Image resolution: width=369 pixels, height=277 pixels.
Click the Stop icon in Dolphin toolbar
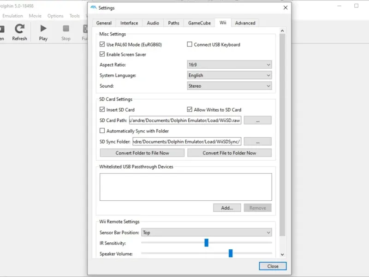click(66, 29)
